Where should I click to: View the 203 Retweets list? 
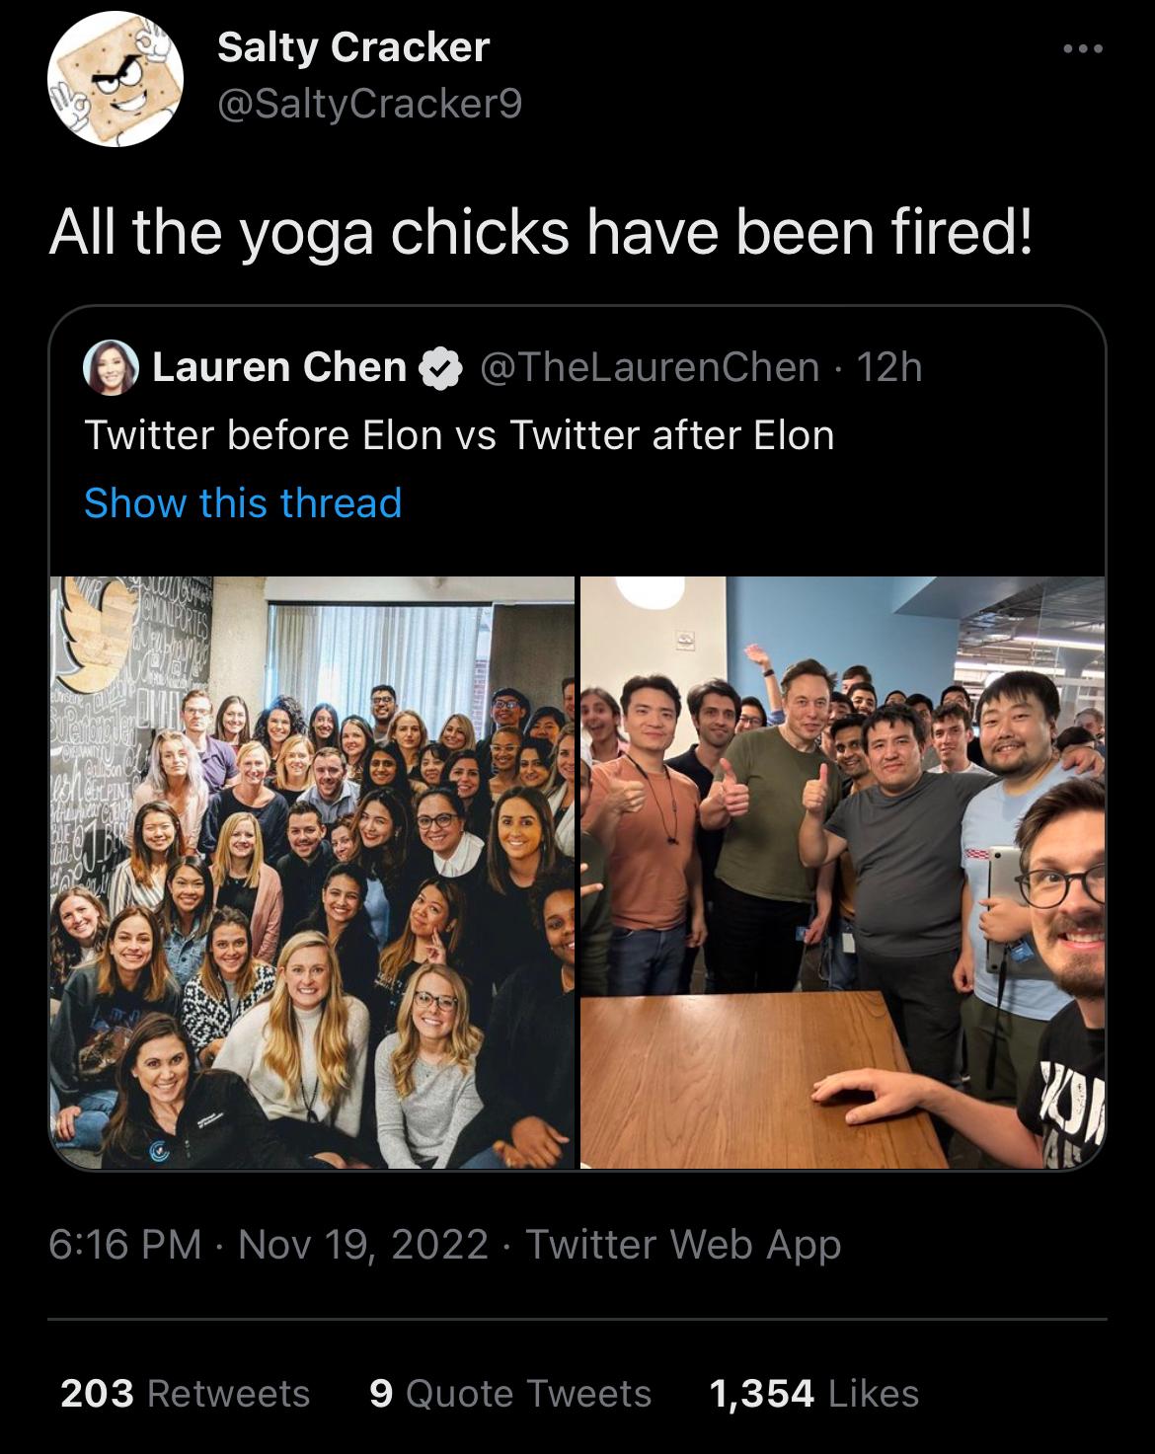pyautogui.click(x=185, y=1393)
